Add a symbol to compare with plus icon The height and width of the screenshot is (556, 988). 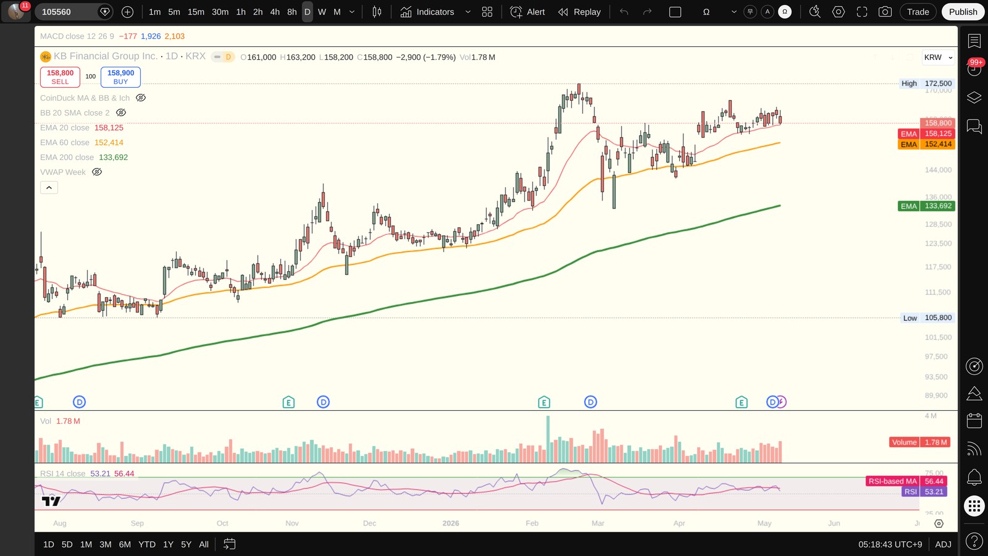(x=127, y=12)
